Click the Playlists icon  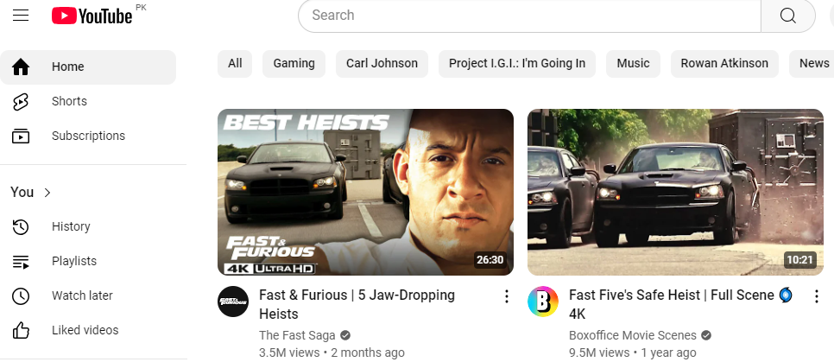[21, 262]
